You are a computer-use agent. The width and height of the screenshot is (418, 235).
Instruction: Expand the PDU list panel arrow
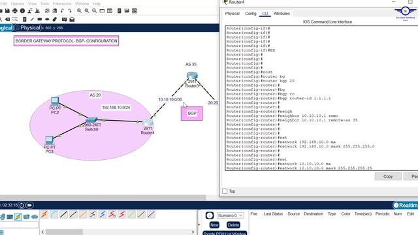coord(199,225)
